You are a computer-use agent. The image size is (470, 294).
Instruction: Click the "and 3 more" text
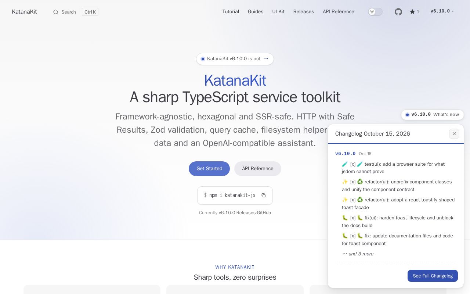(358, 254)
